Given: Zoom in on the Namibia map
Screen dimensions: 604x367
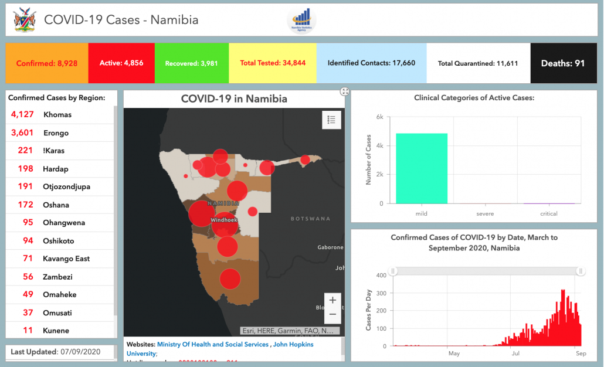Looking at the screenshot, I should coord(332,300).
